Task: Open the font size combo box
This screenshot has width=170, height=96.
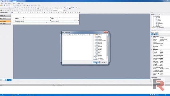Action: (12, 8)
